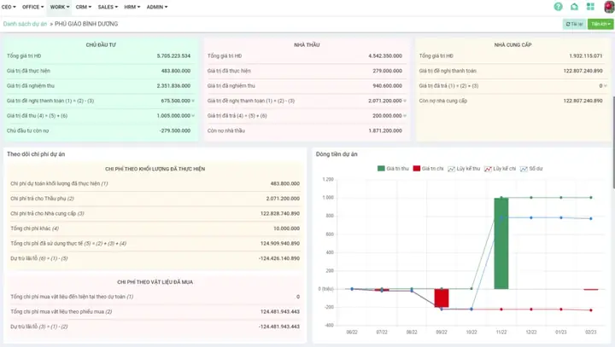615x347 pixels.
Task: Open the WORK menu
Action: tap(60, 7)
